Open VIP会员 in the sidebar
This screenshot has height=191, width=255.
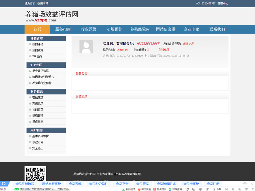(37, 56)
